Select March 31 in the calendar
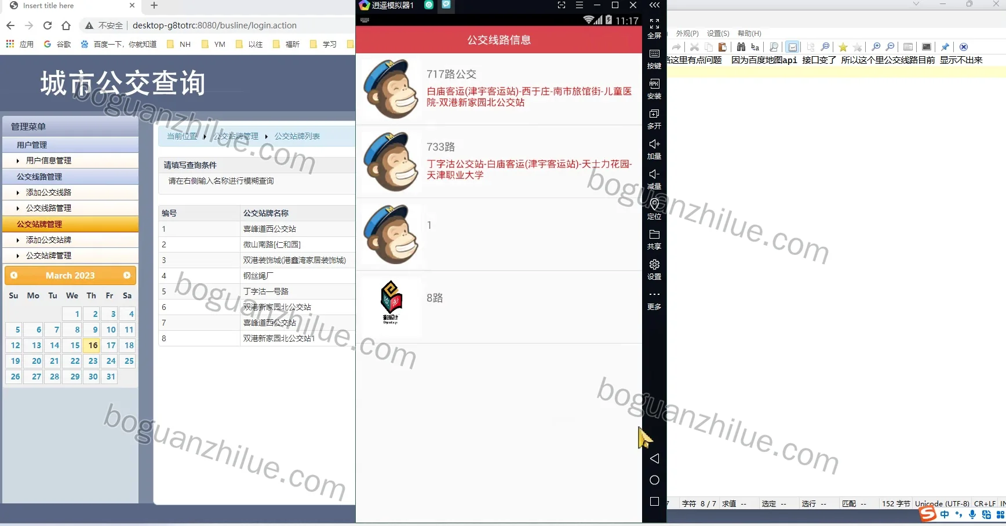1006x526 pixels. pyautogui.click(x=110, y=377)
